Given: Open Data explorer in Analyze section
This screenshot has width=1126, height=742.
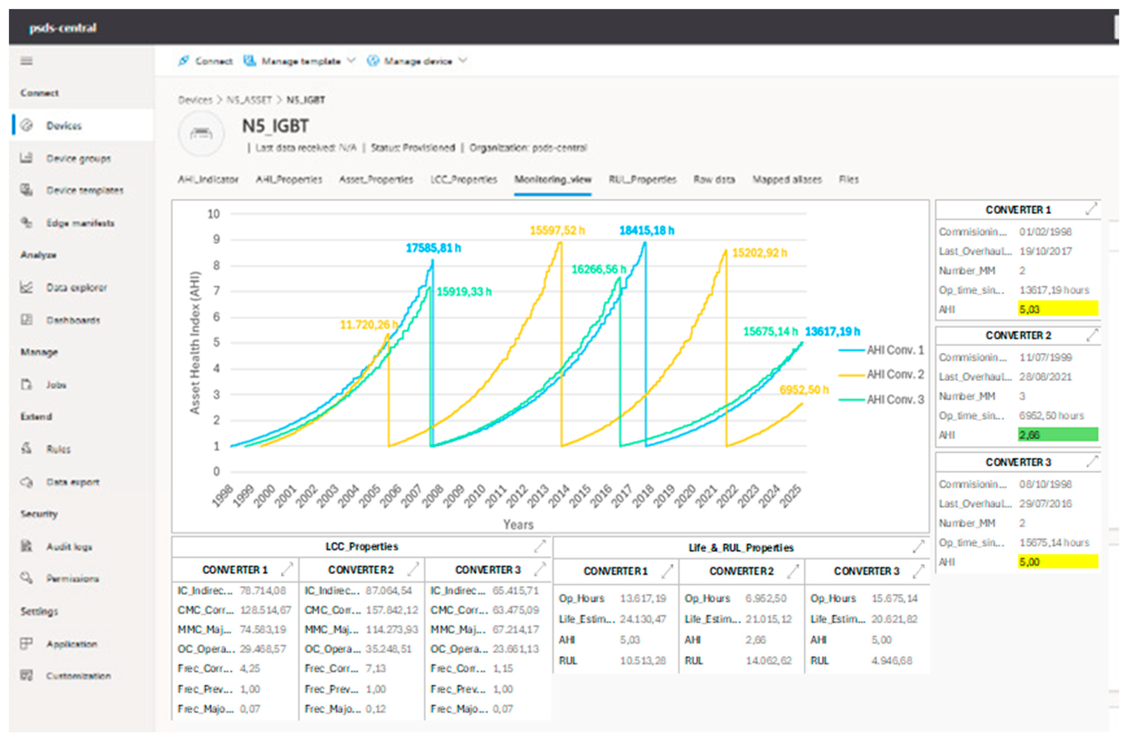Looking at the screenshot, I should point(76,288).
